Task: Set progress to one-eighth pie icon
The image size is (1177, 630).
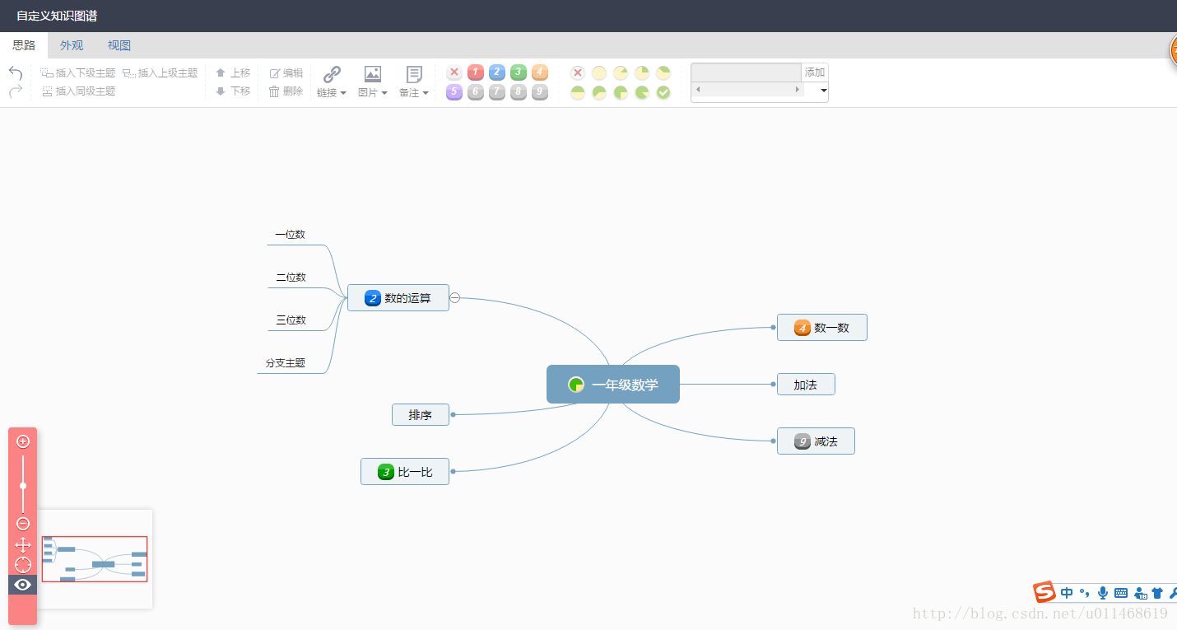Action: coord(621,73)
